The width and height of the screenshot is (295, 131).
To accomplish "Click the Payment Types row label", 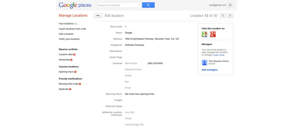I will pyautogui.click(x=114, y=106).
